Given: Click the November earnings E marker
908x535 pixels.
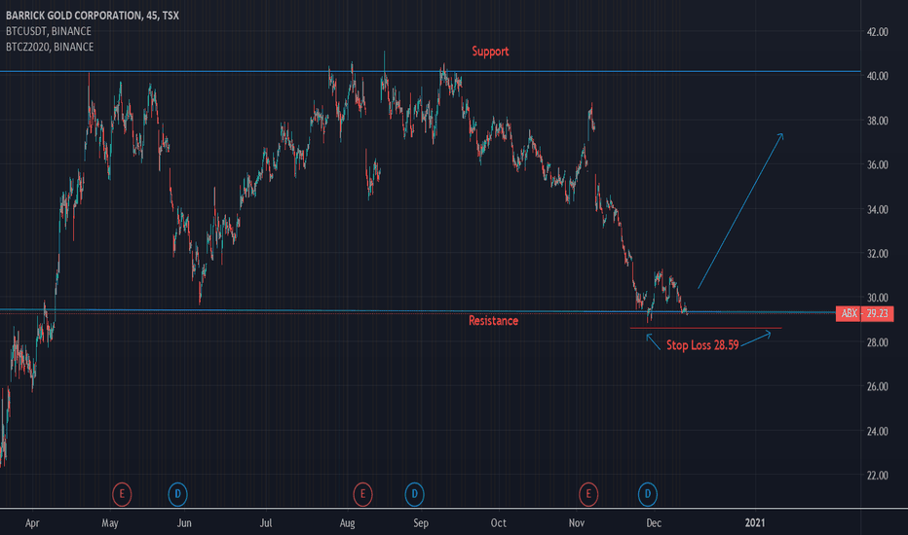Looking at the screenshot, I should (x=588, y=494).
